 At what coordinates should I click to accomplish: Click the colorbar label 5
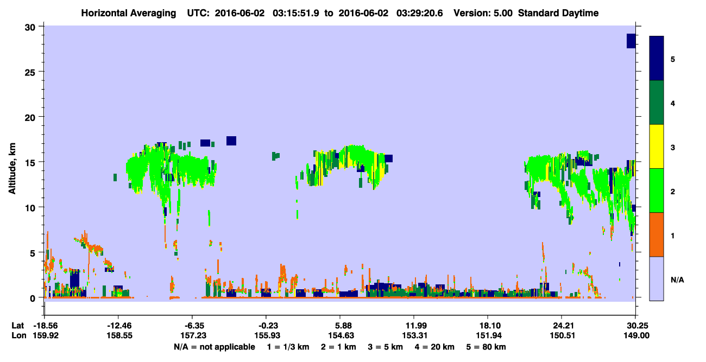(x=673, y=59)
